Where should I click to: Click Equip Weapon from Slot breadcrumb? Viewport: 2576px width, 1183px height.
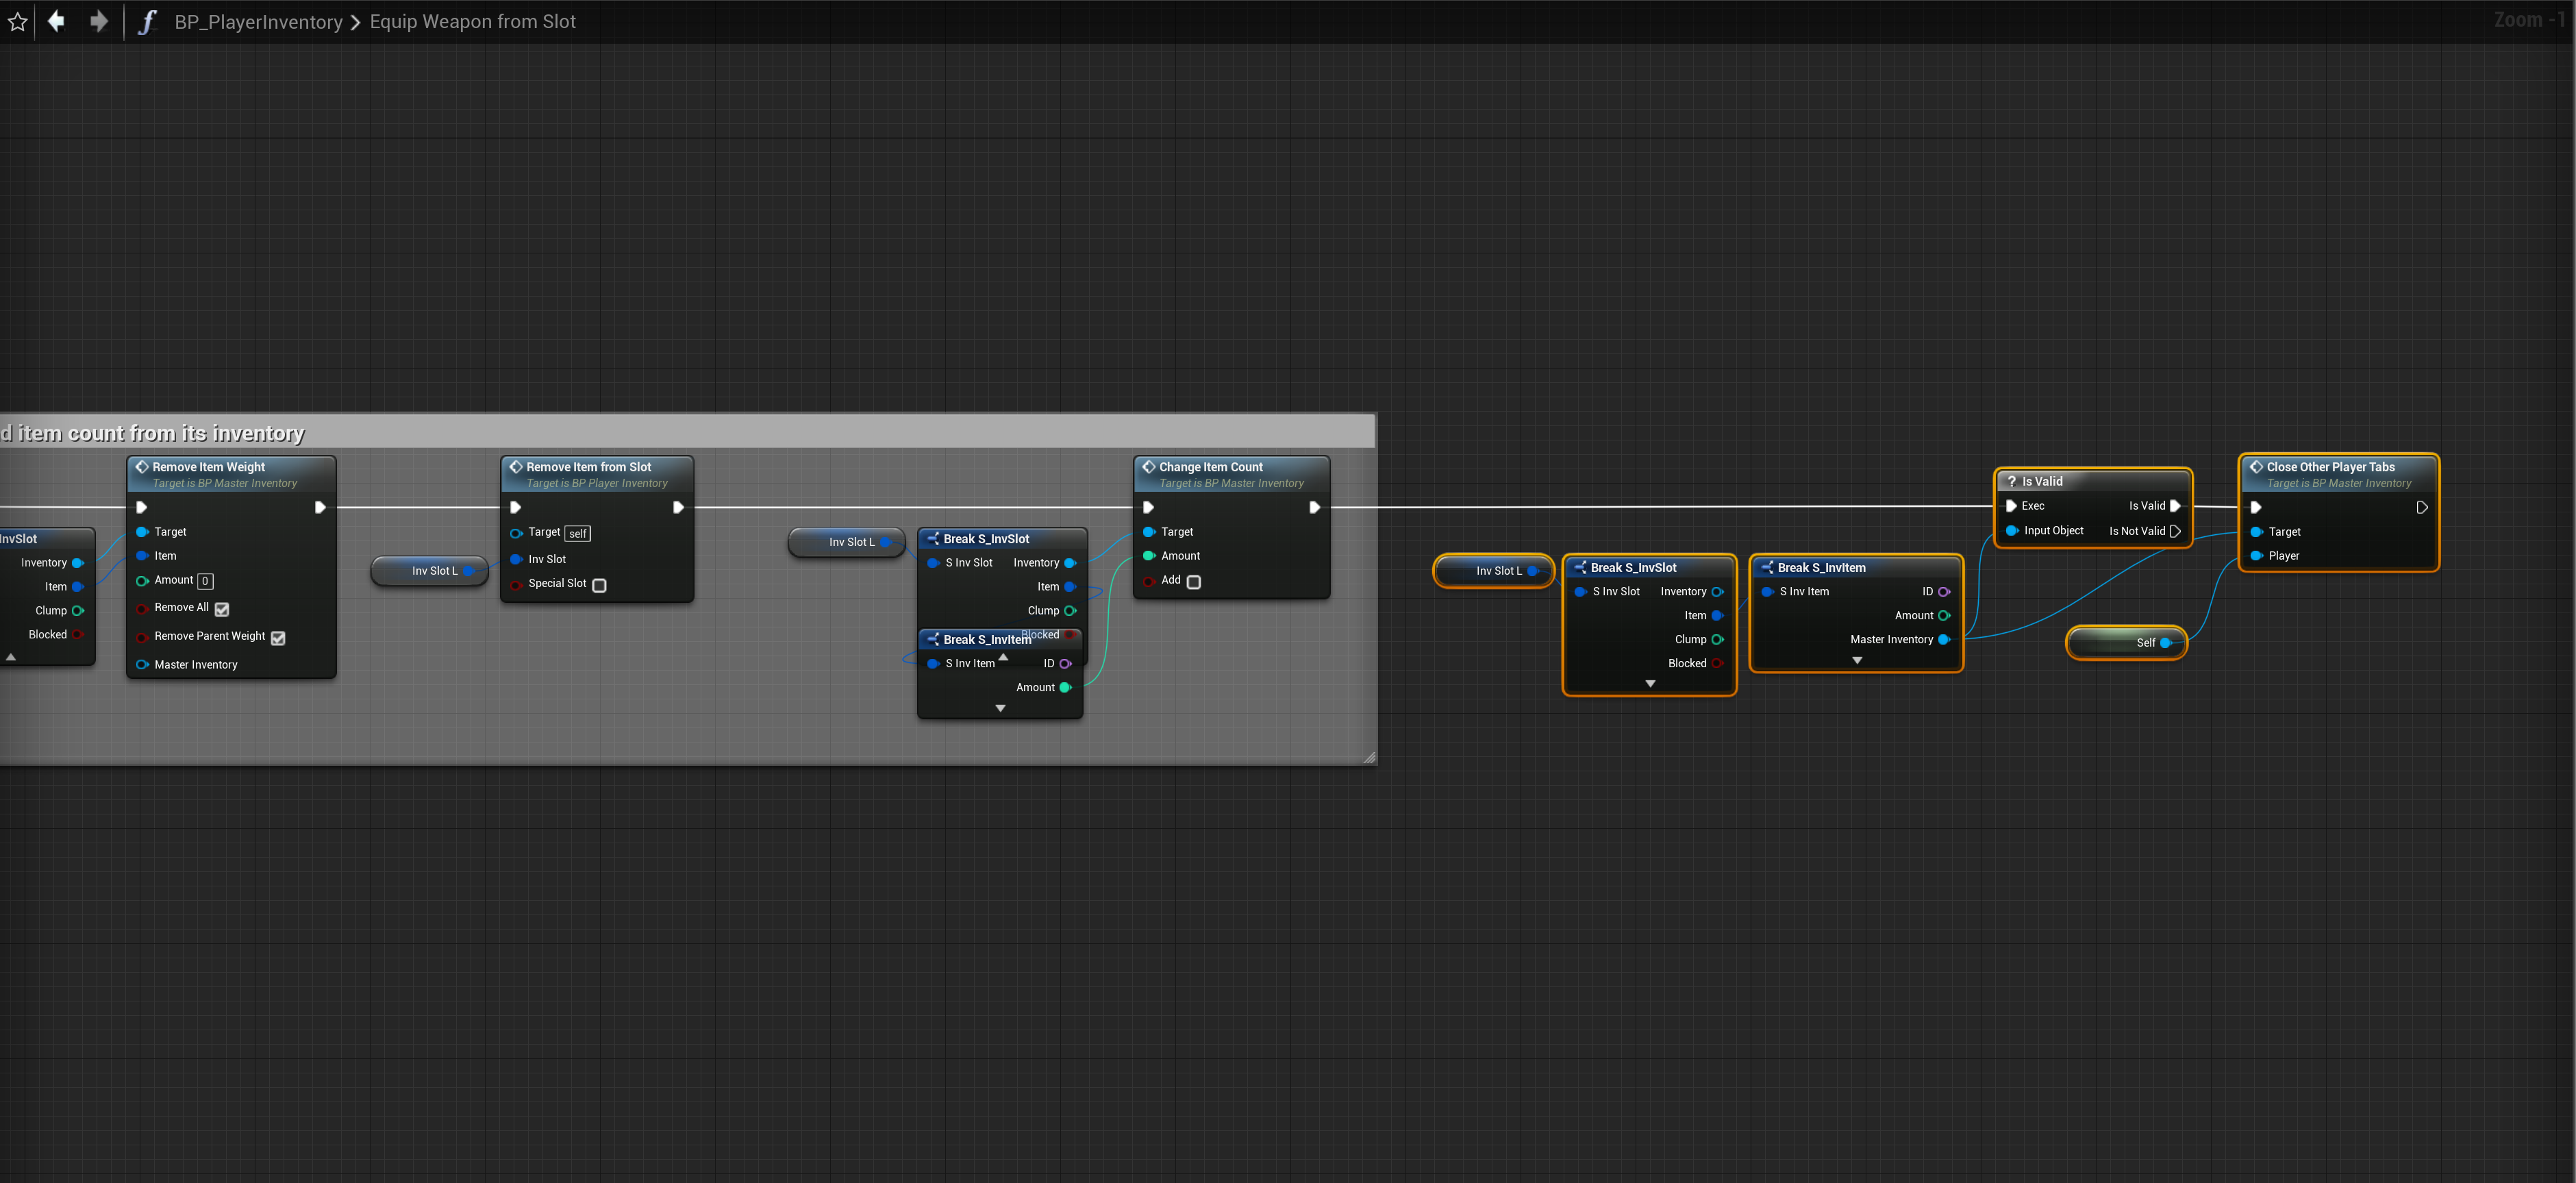click(x=472, y=21)
